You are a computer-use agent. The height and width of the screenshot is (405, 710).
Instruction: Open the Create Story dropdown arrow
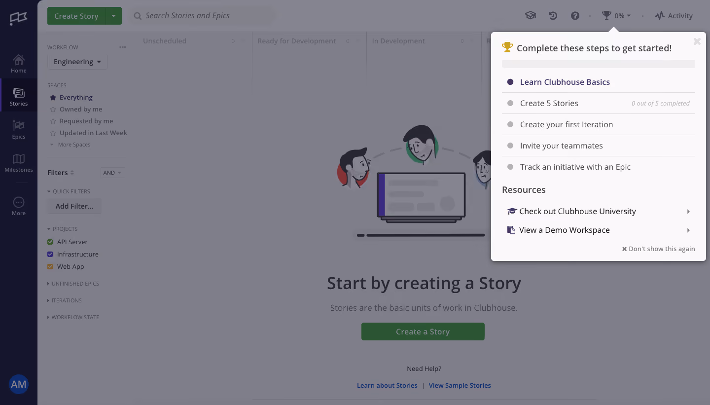pos(113,16)
